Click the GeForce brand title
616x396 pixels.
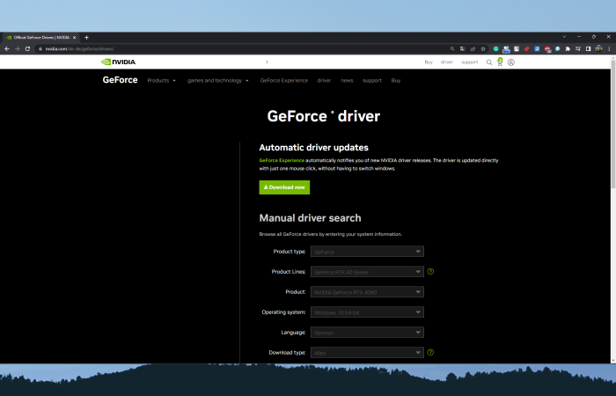[121, 80]
